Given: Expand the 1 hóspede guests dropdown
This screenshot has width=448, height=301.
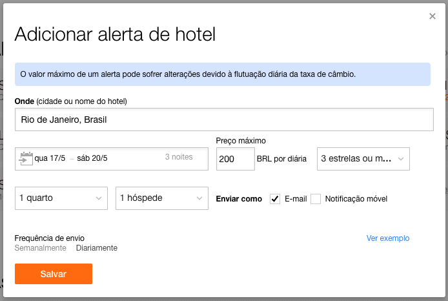Looking at the screenshot, I should (x=162, y=198).
